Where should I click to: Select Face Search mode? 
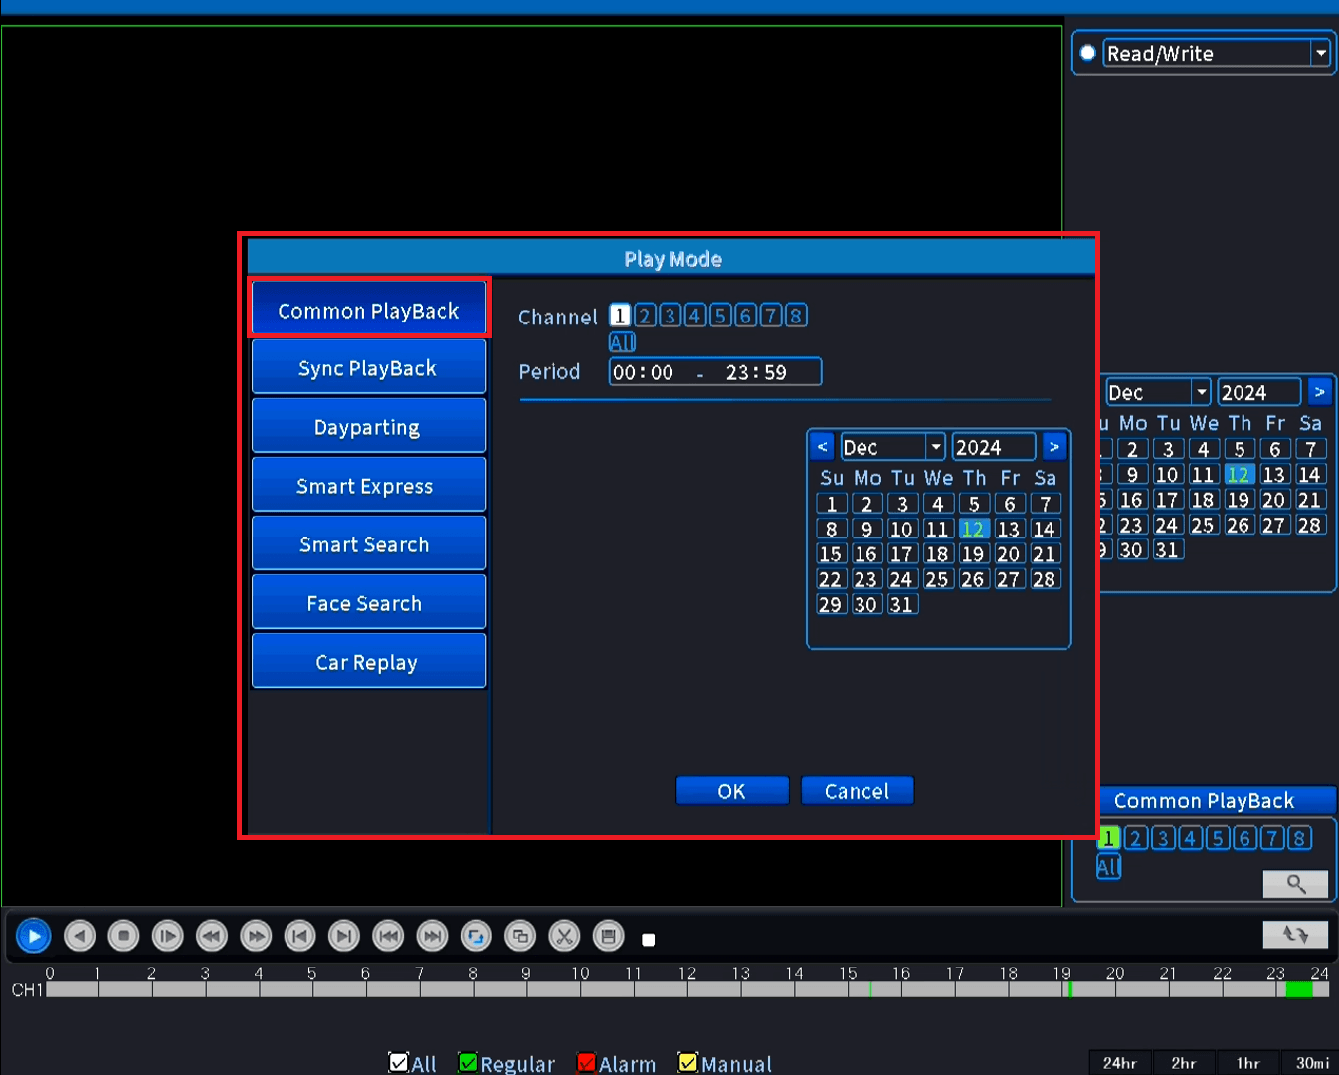(x=369, y=603)
